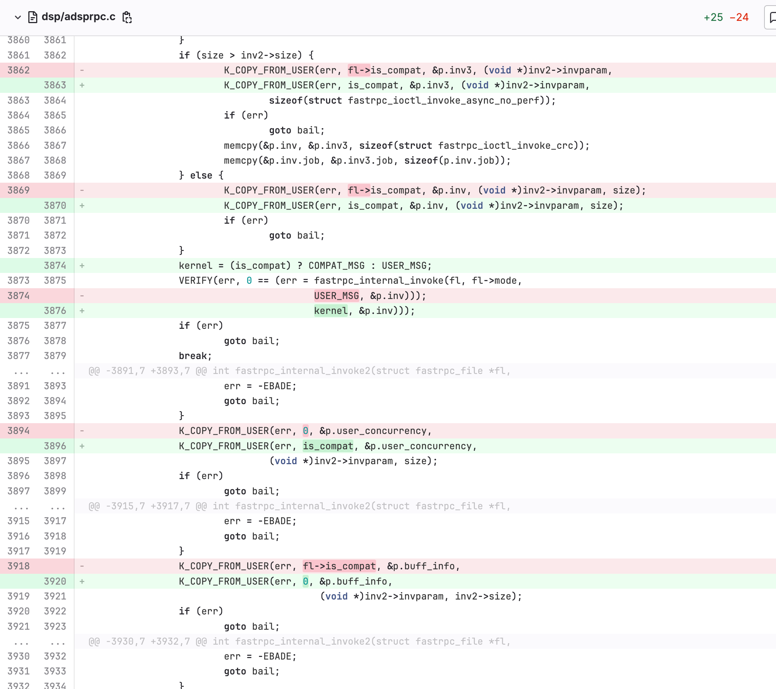Click the added 'K_COPY_FROM_USER(err, 0, &p.buff_info,' line
Viewport: 776px width, 689px height.
click(286, 581)
